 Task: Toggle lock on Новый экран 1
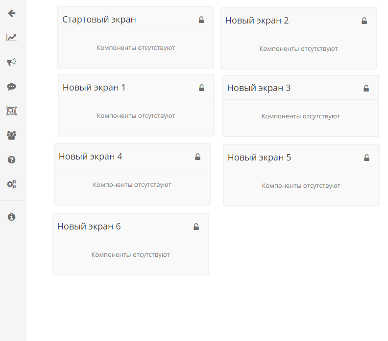[202, 88]
